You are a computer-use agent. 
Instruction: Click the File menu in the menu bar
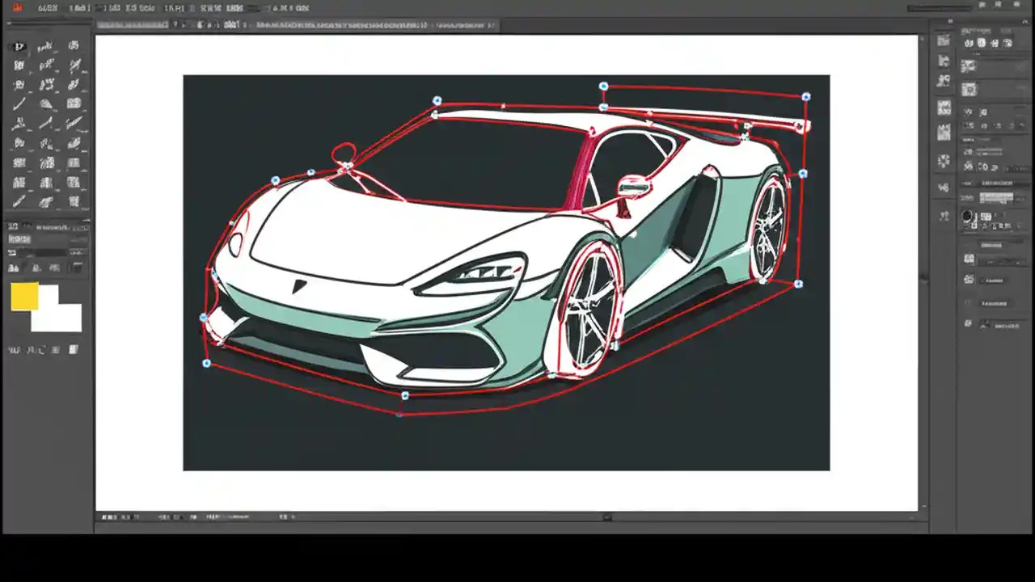coord(47,7)
